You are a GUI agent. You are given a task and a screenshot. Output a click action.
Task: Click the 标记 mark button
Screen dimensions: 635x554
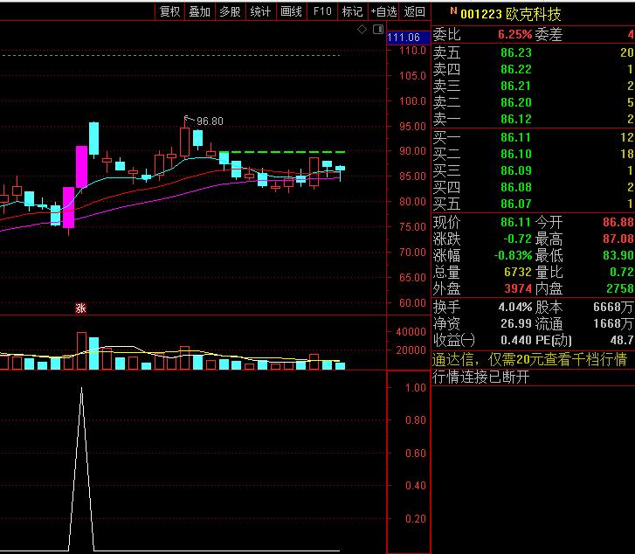coord(352,11)
